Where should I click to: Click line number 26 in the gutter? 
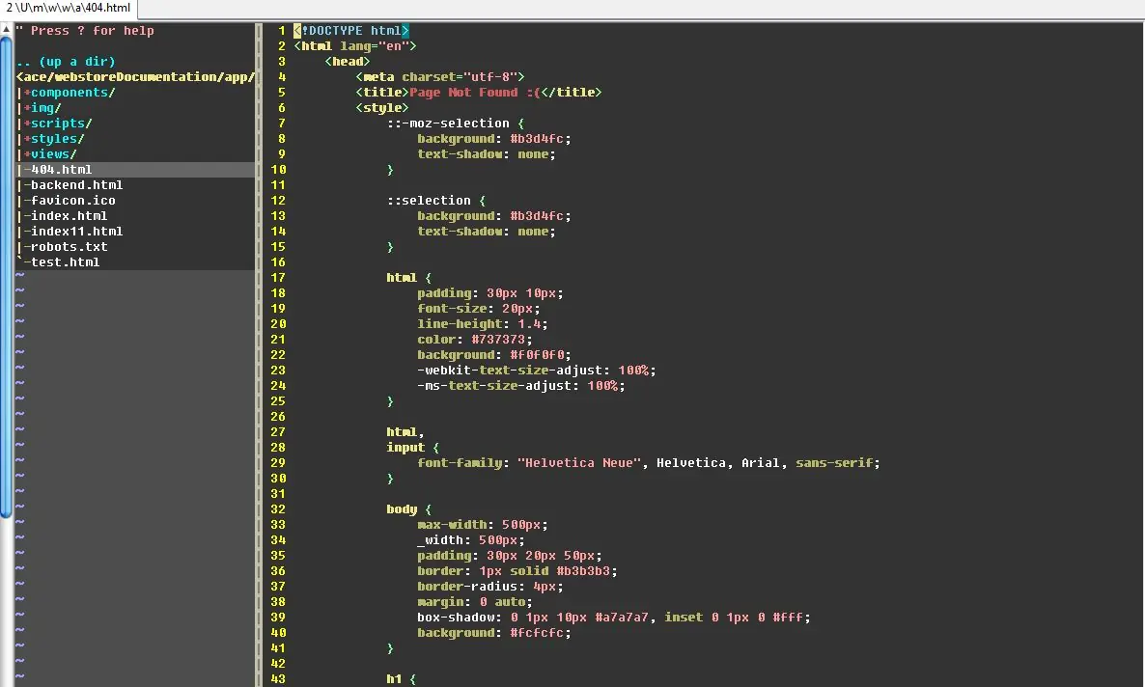click(278, 417)
